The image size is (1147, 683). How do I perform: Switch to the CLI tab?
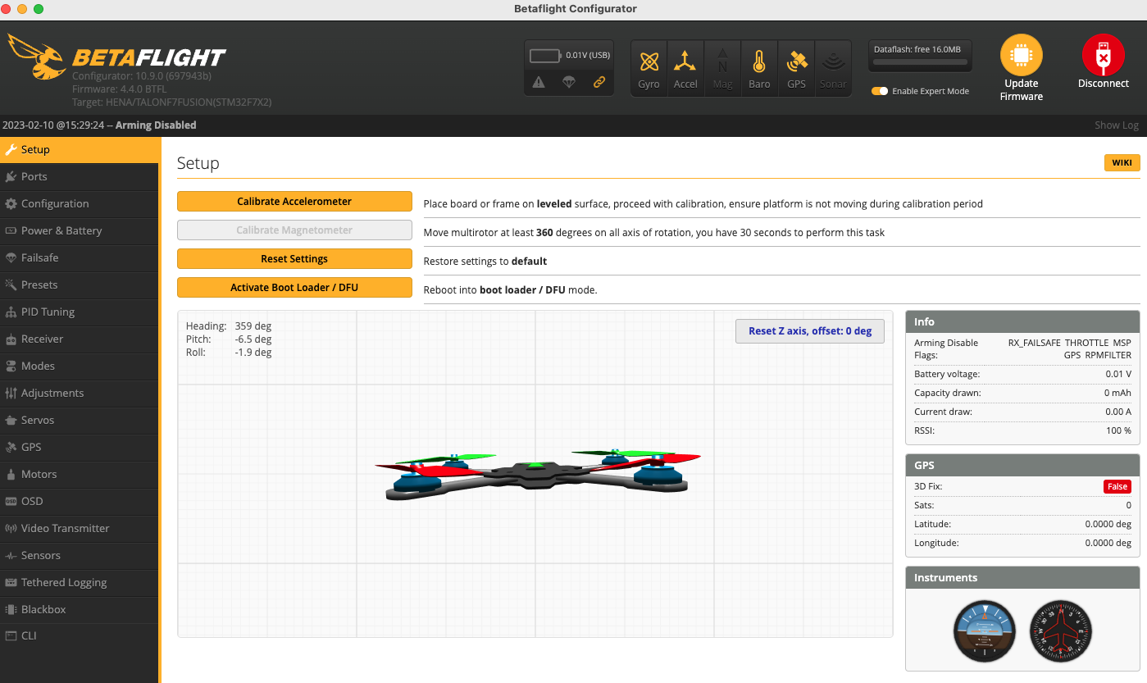click(x=29, y=635)
